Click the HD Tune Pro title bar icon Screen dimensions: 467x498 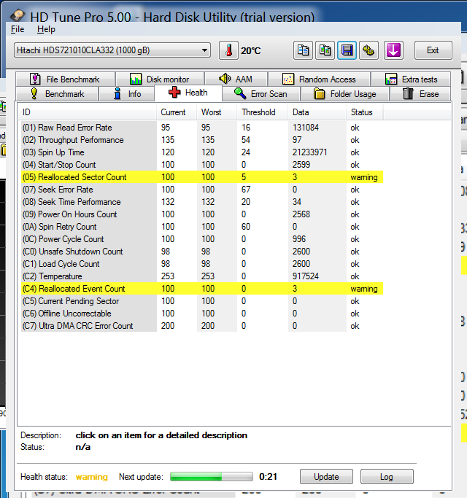click(18, 15)
